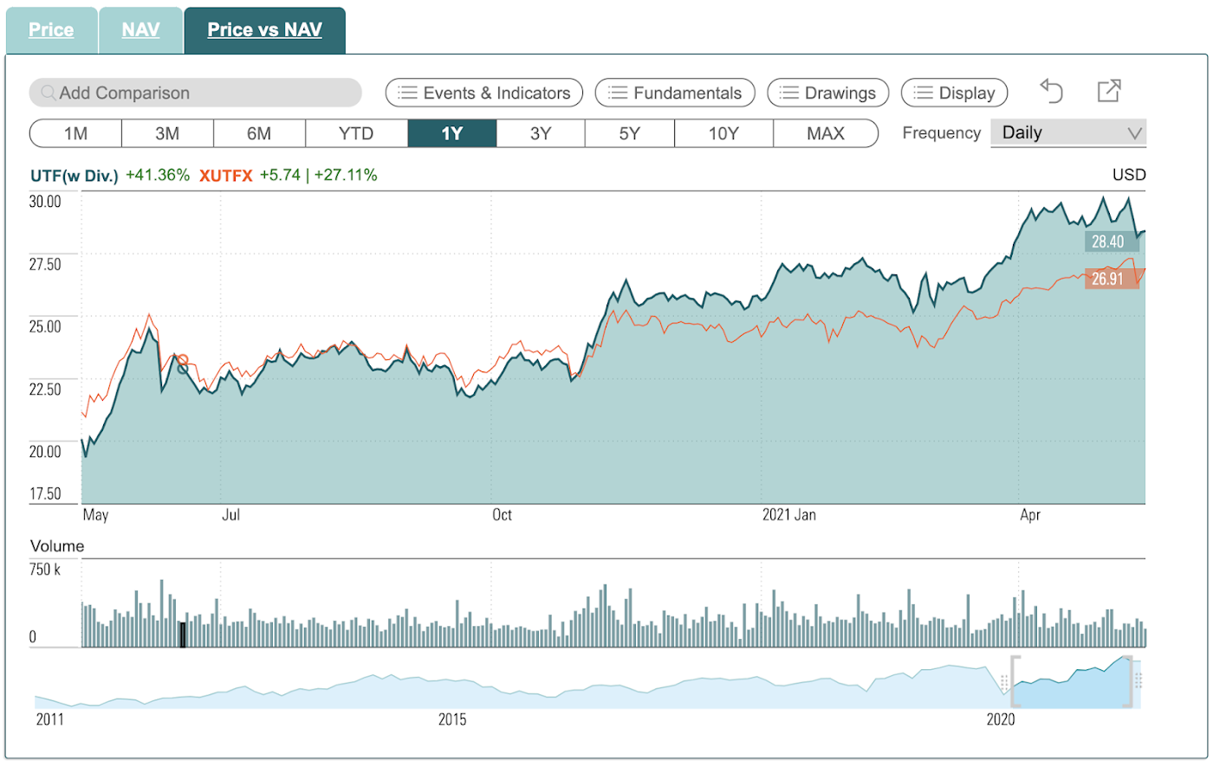Switch range to MAX
Image resolution: width=1213 pixels, height=767 pixels.
(x=826, y=133)
